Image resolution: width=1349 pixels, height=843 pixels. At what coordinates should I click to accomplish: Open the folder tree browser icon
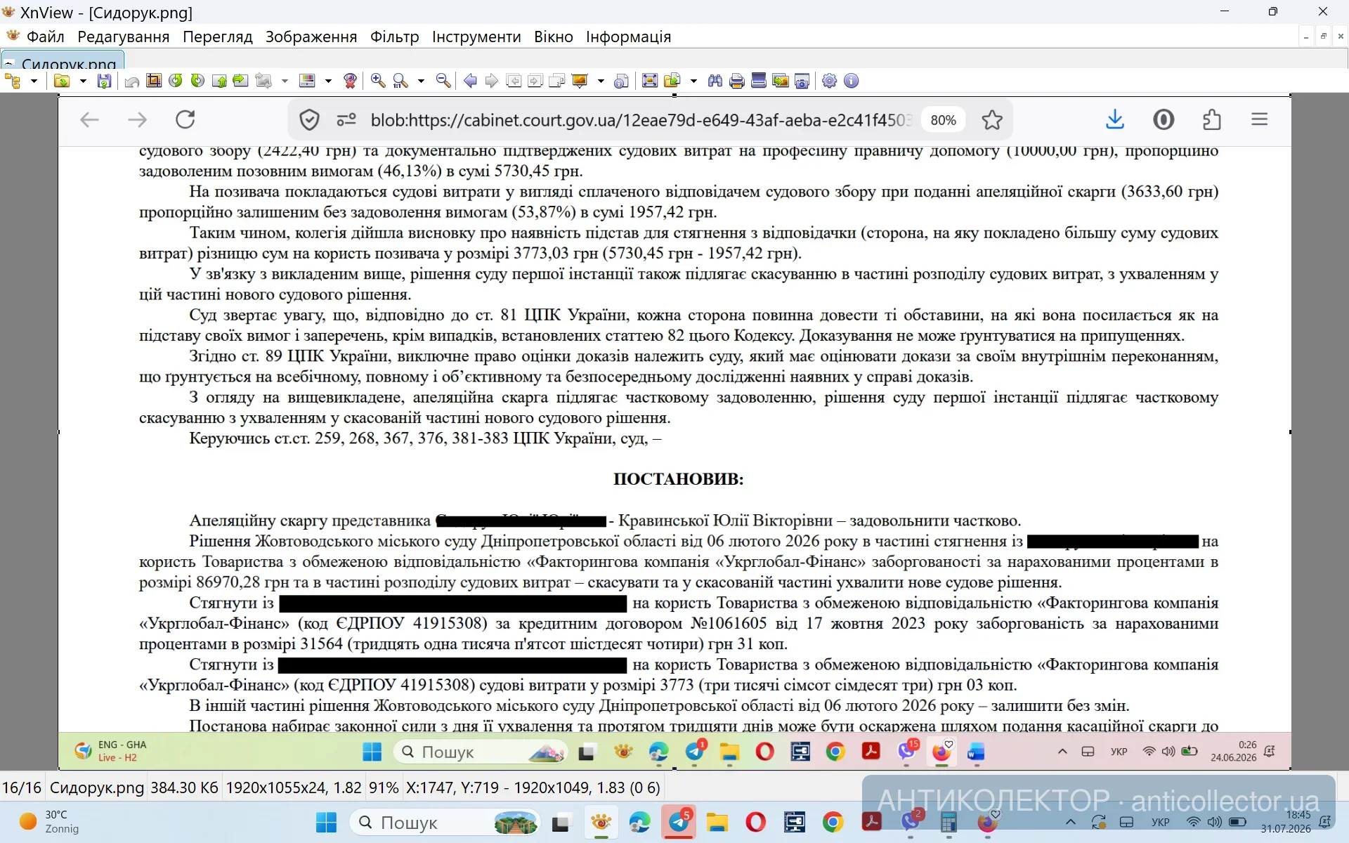click(x=13, y=81)
